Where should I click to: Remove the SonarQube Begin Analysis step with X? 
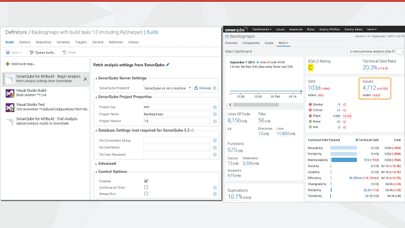click(85, 79)
